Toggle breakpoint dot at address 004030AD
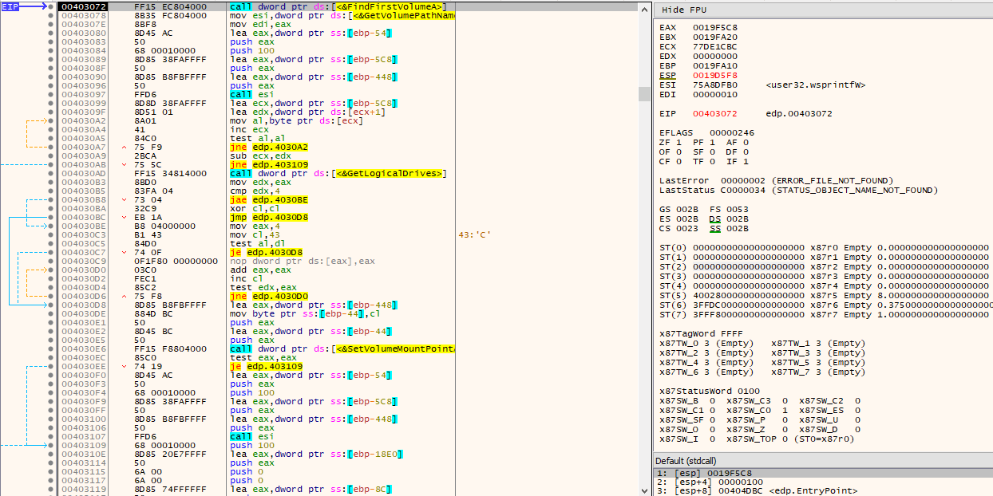This screenshot has height=496, width=993. click(52, 173)
